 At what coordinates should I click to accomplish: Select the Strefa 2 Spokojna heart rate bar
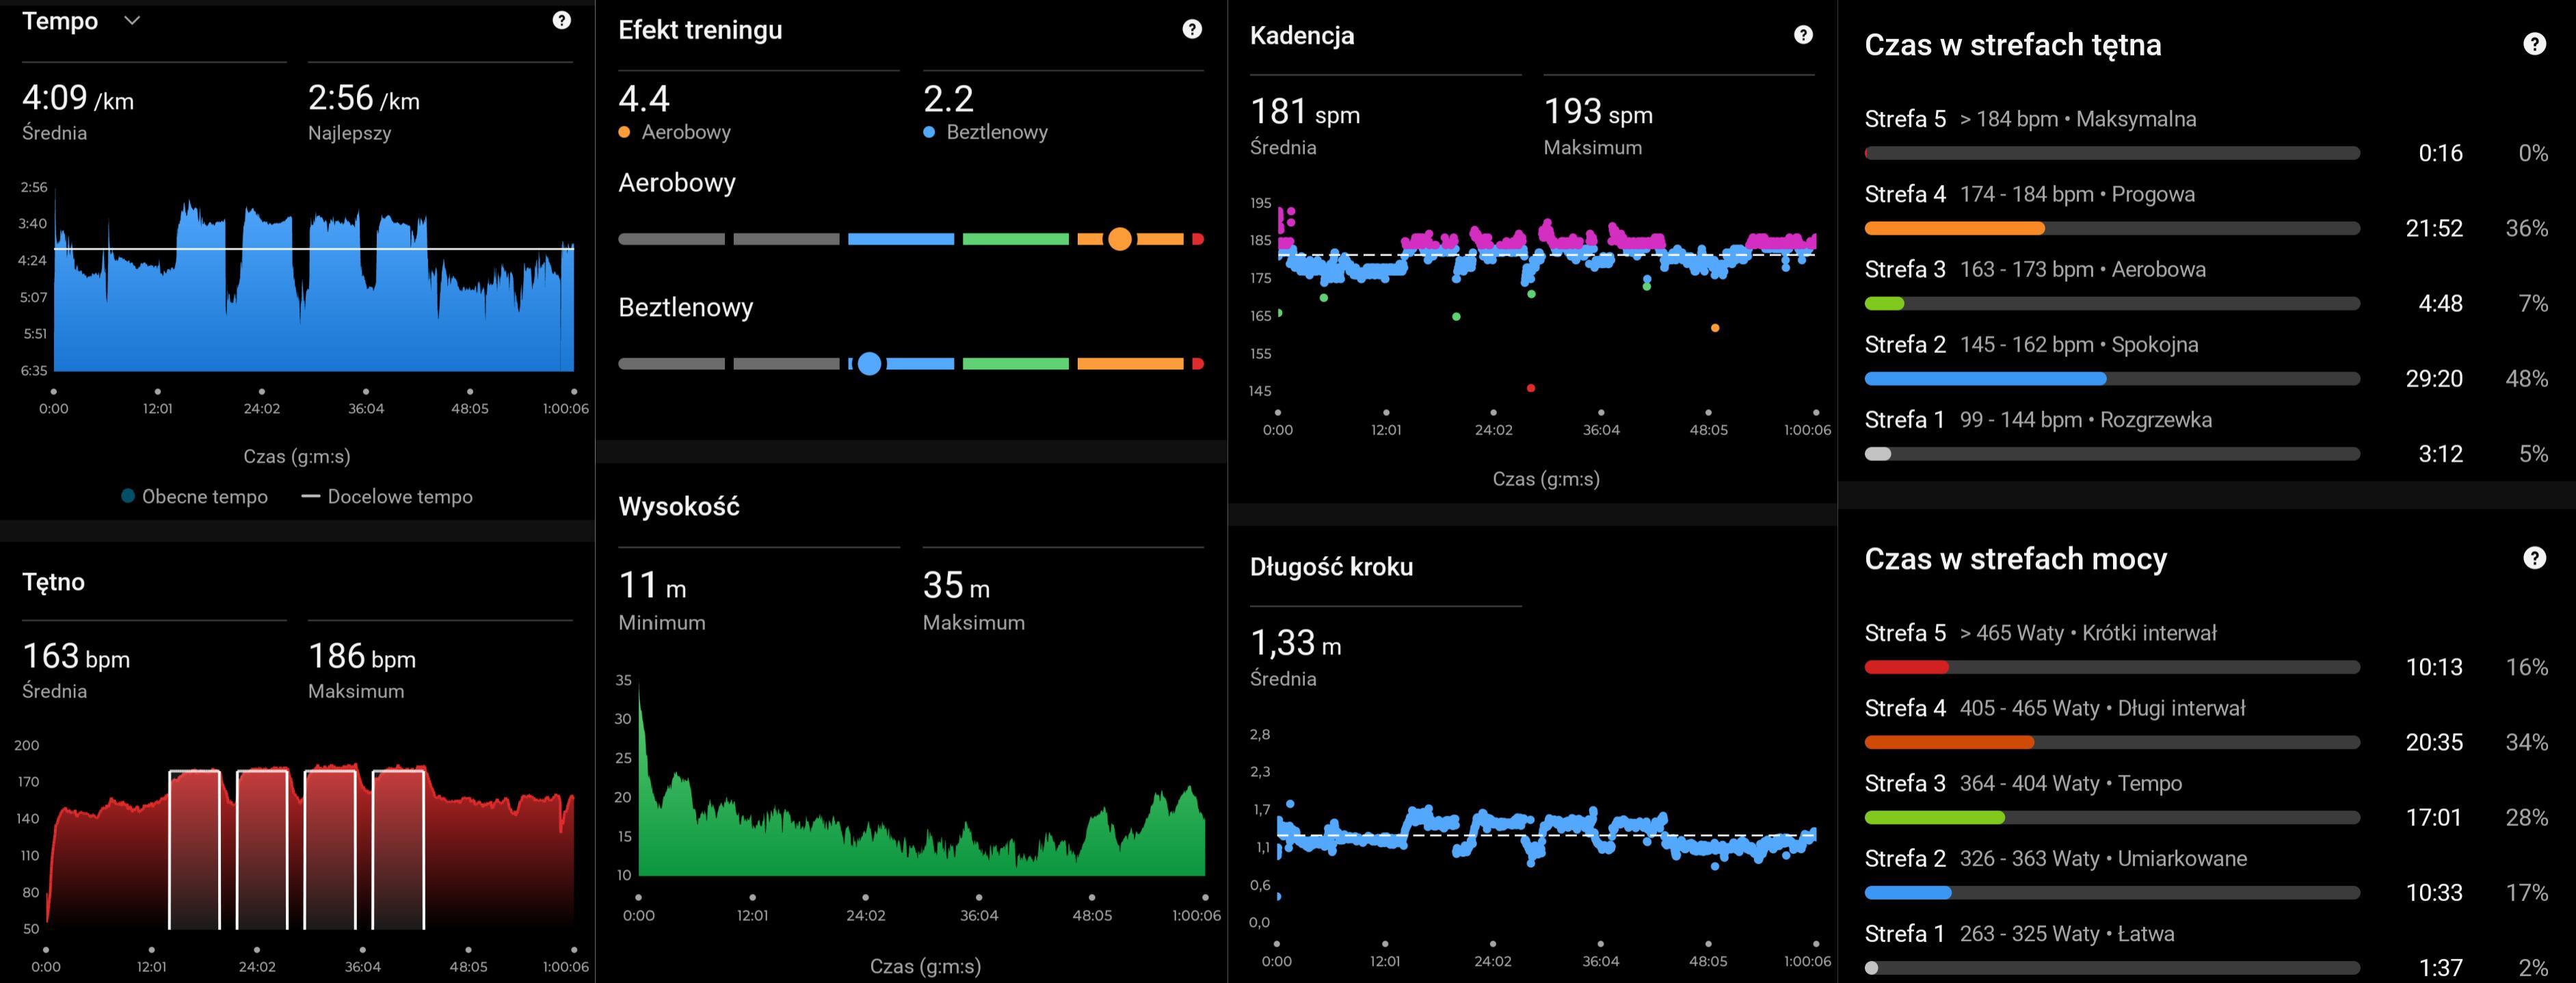(x=1985, y=379)
